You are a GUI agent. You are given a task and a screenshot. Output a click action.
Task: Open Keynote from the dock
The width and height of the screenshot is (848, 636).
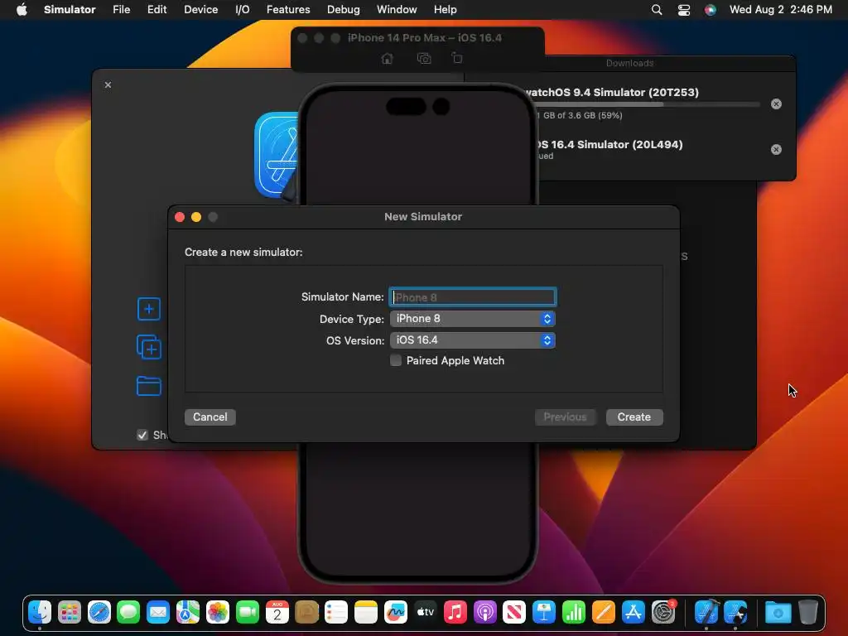tap(544, 612)
